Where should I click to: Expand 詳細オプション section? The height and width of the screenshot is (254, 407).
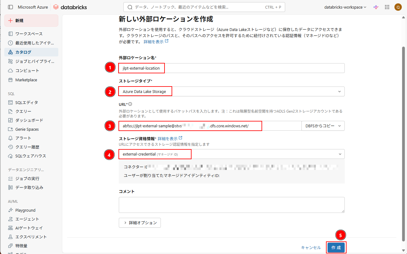pyautogui.click(x=140, y=223)
